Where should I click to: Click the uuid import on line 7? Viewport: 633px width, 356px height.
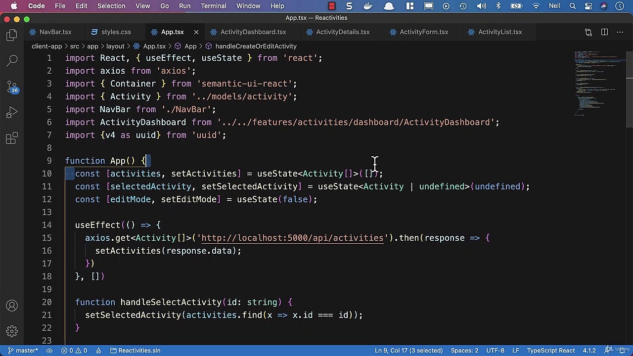point(145,135)
